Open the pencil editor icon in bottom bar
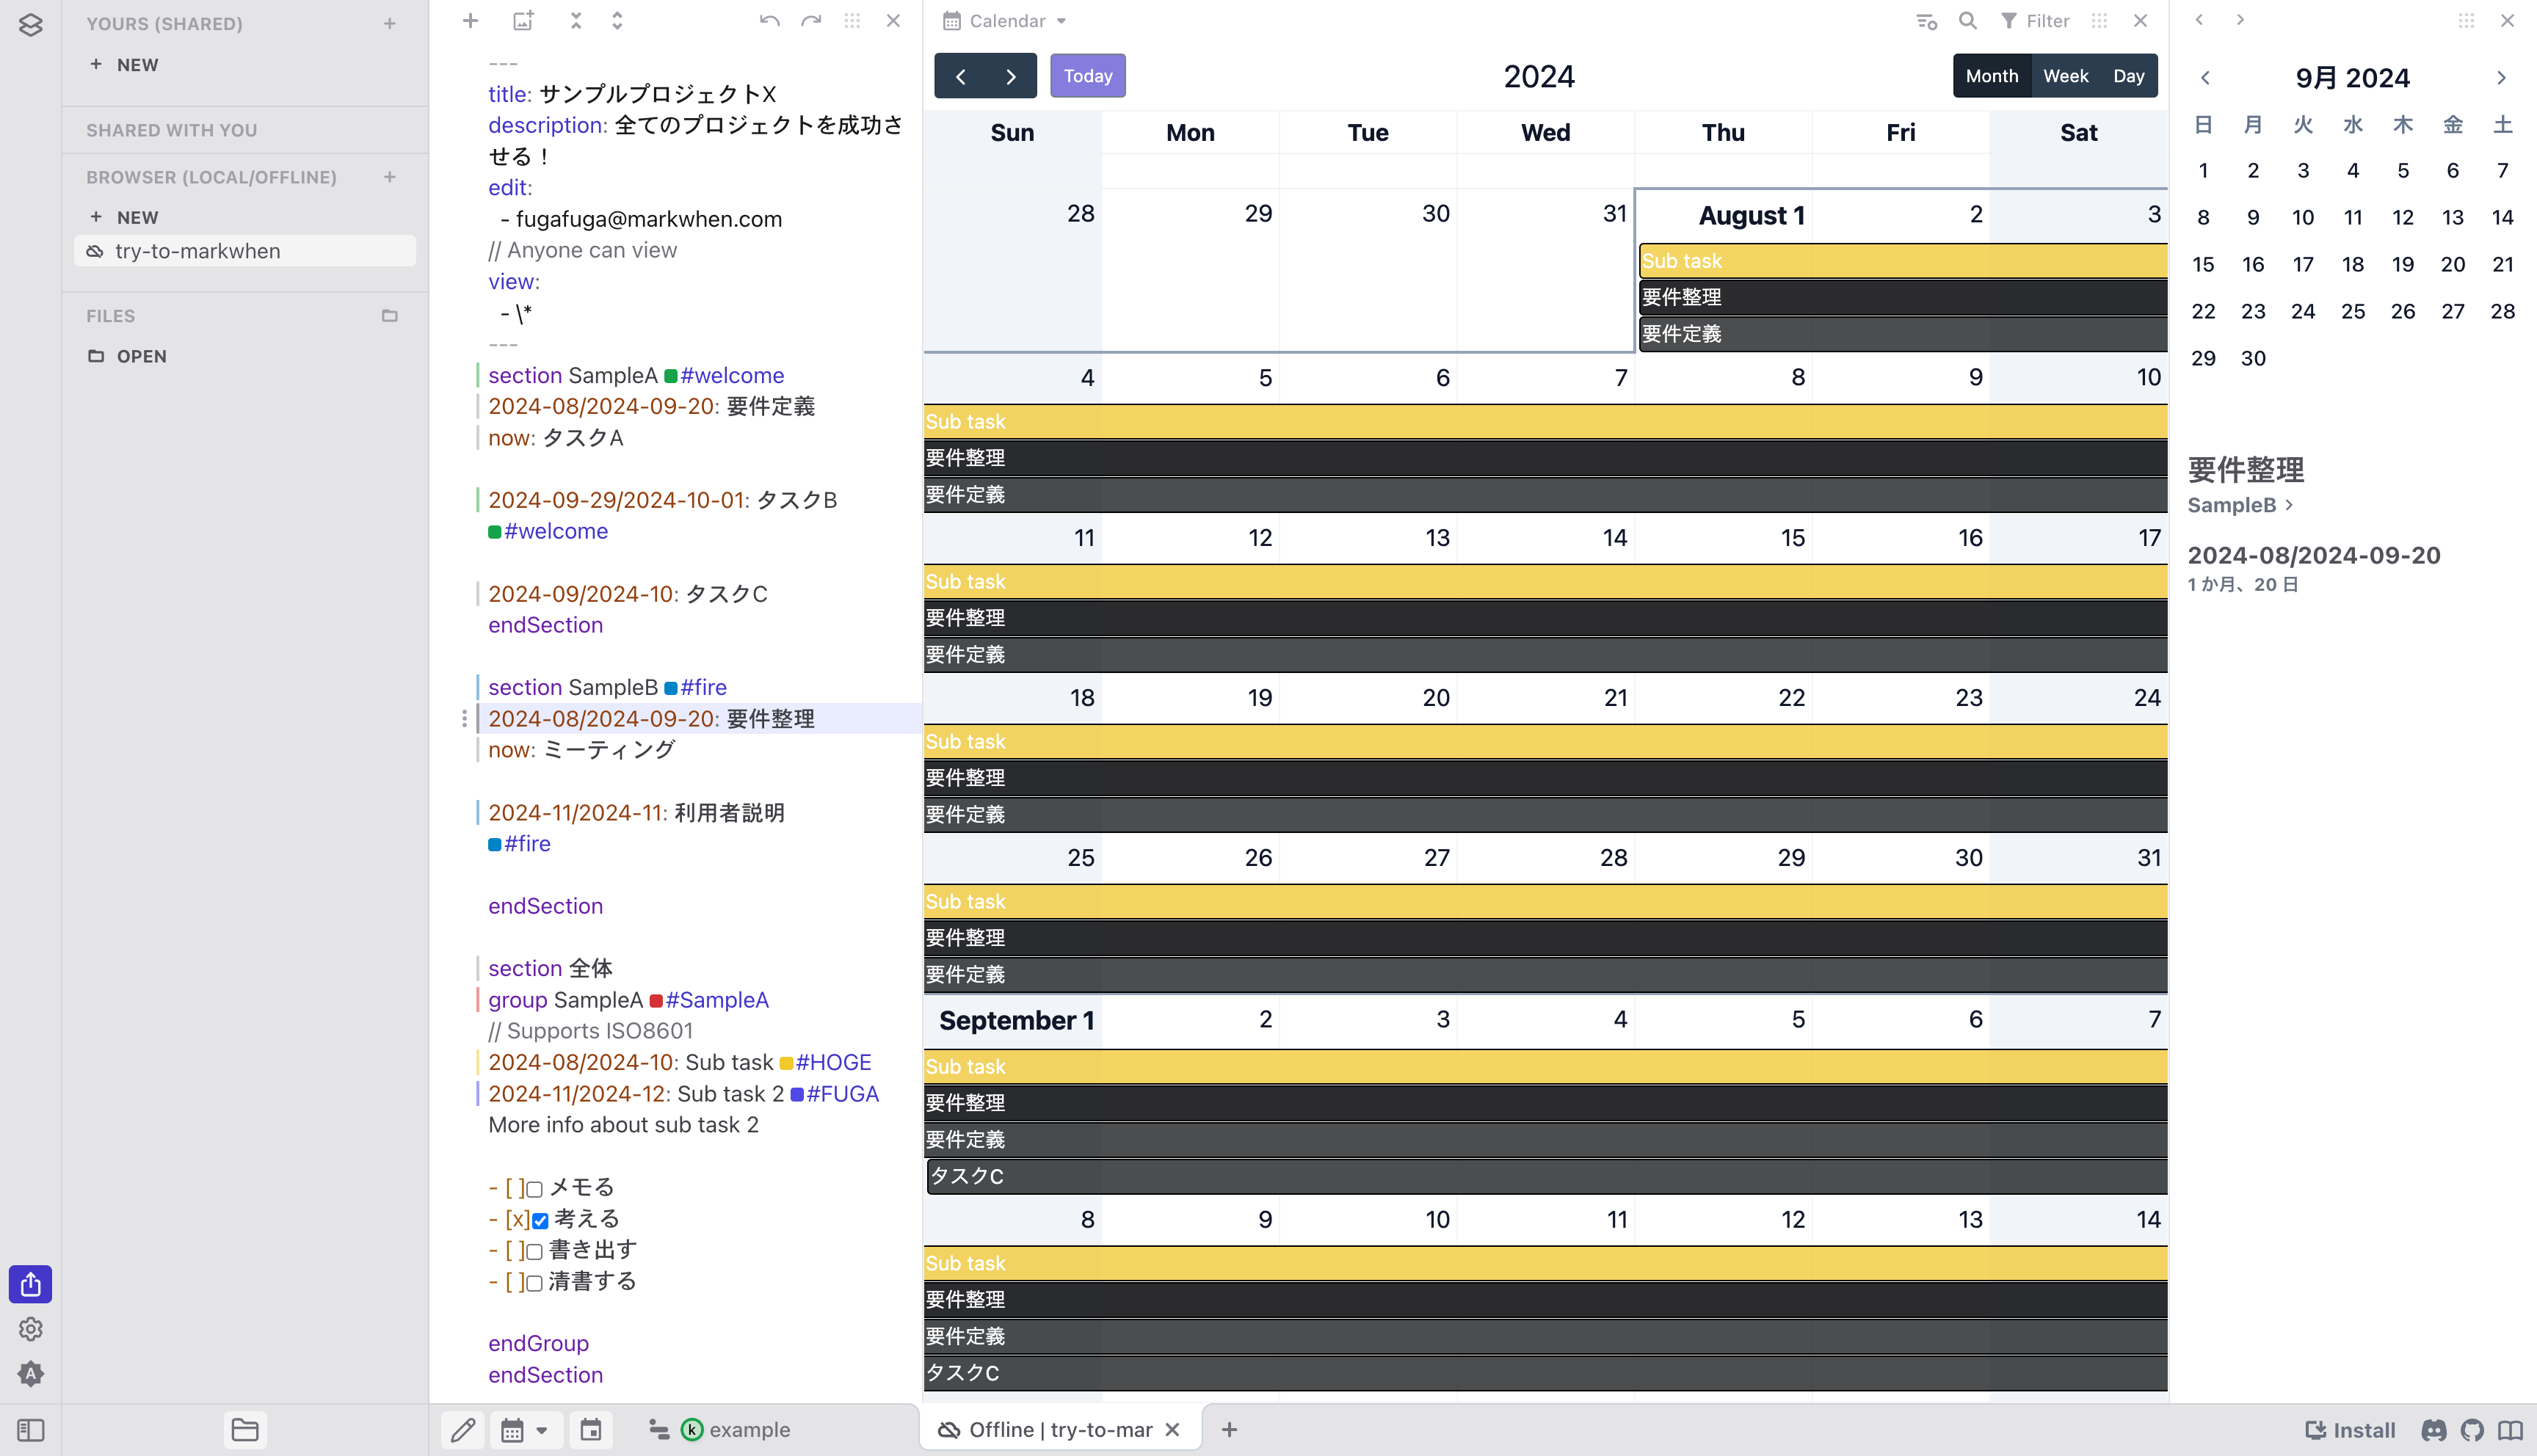This screenshot has height=1456, width=2537. [463, 1430]
